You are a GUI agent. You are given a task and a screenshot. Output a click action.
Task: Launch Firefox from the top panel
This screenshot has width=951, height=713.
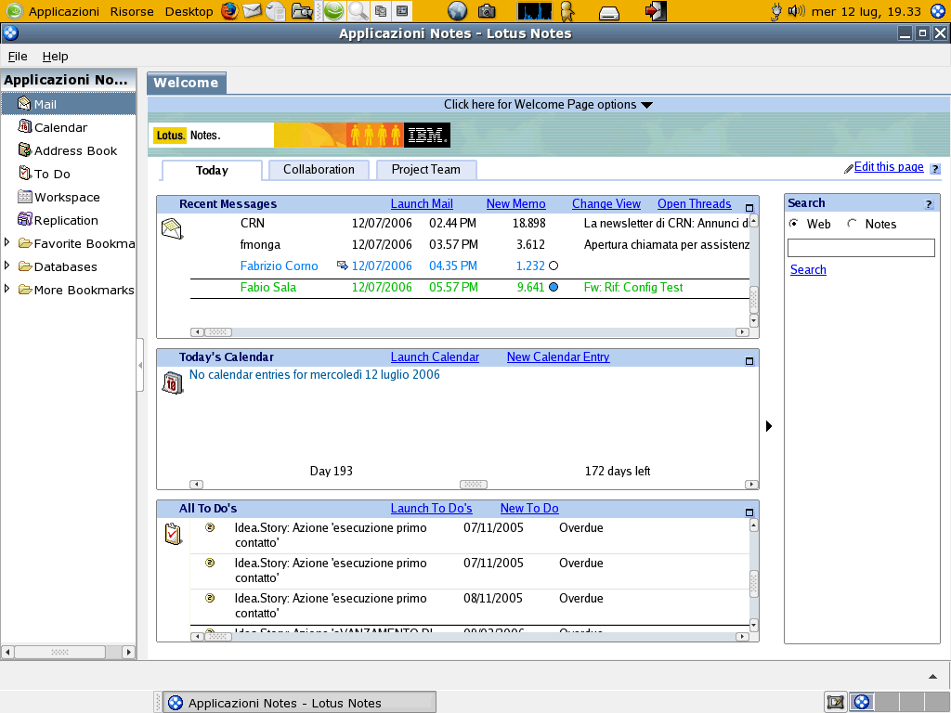[229, 11]
